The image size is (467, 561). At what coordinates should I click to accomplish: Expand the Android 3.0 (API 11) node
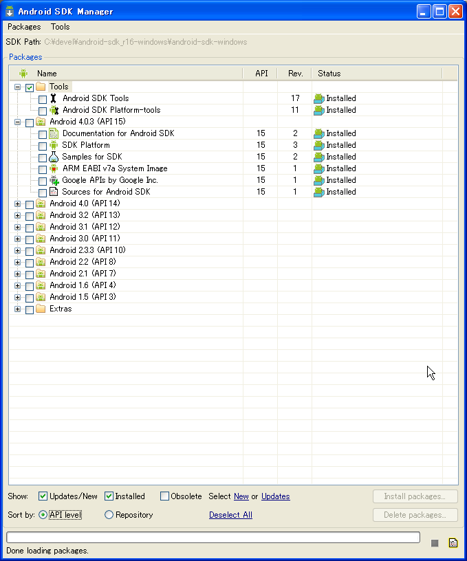(17, 239)
